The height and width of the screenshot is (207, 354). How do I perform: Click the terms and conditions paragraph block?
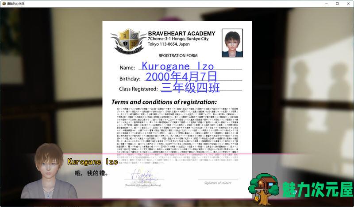(177, 136)
